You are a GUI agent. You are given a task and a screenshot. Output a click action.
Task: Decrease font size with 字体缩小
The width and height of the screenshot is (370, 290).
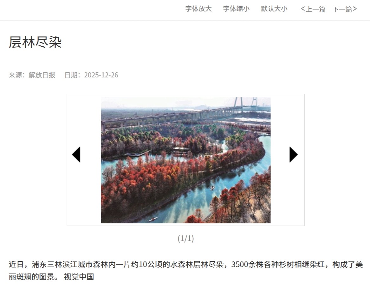237,9
